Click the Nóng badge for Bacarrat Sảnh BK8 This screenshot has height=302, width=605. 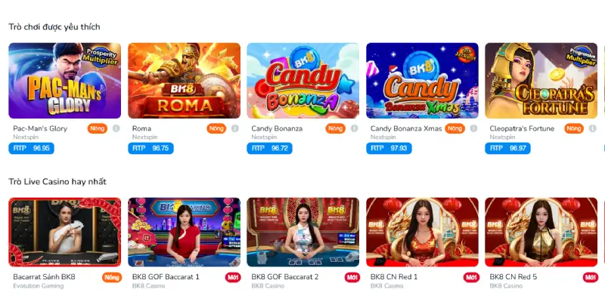[x=112, y=277]
